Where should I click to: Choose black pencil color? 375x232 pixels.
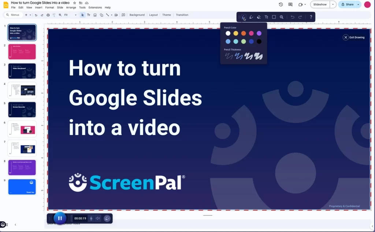259,41
